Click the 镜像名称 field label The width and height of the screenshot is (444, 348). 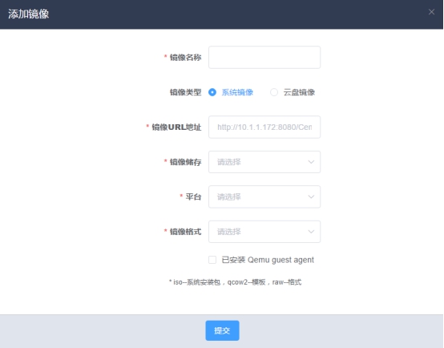(185, 58)
